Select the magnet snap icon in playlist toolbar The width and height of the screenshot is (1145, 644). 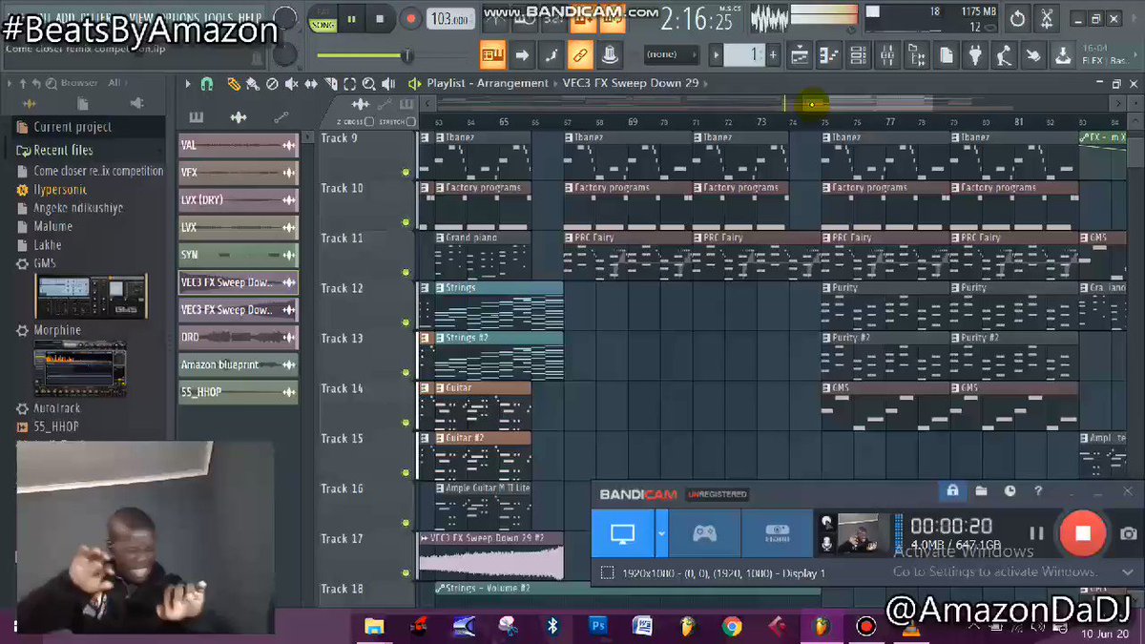tap(207, 84)
